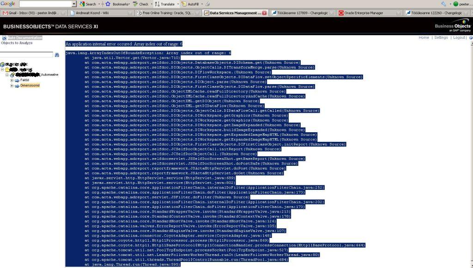Switch to Tööülesanne 122260 Changelogic tab

tap(436, 13)
